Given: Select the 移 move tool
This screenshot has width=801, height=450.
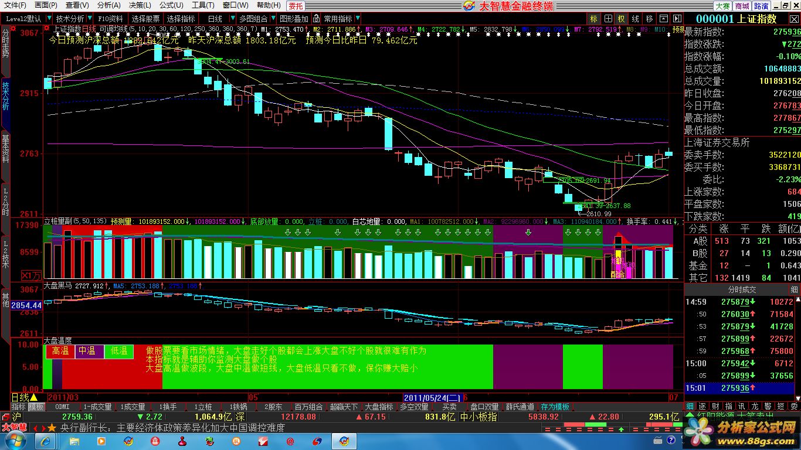Looking at the screenshot, I should (x=649, y=19).
